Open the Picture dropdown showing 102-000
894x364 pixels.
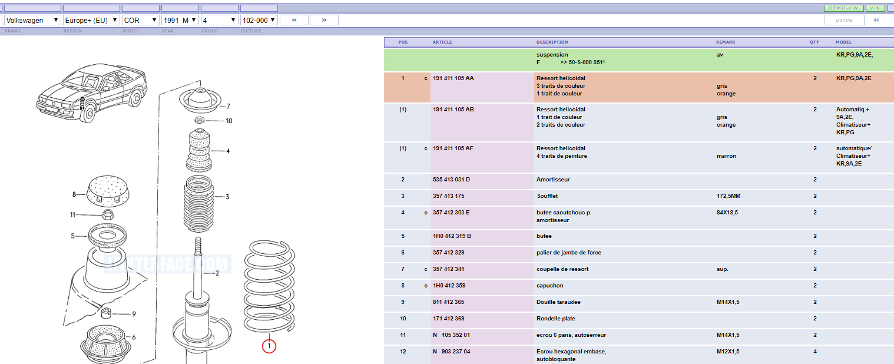(259, 20)
